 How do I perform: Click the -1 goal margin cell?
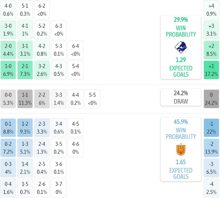coord(211,128)
